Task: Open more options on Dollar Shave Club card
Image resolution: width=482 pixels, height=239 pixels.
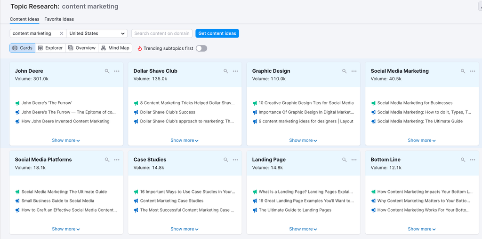Action: click(235, 71)
